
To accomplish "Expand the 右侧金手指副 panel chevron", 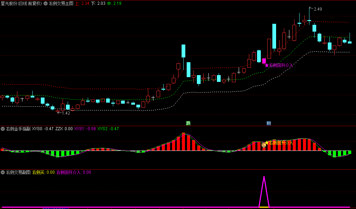I will (x=3, y=129).
